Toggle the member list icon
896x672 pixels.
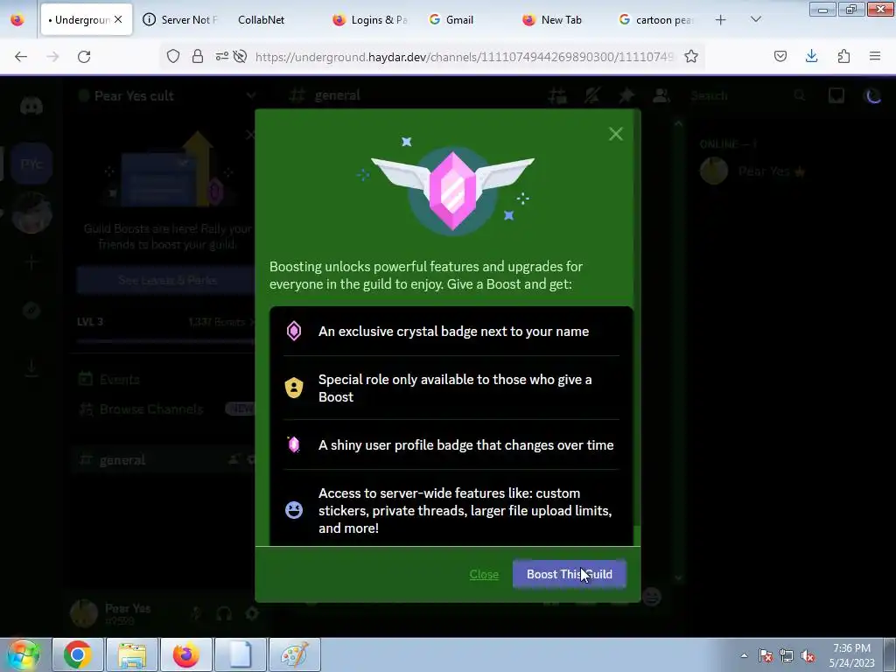pyautogui.click(x=661, y=96)
